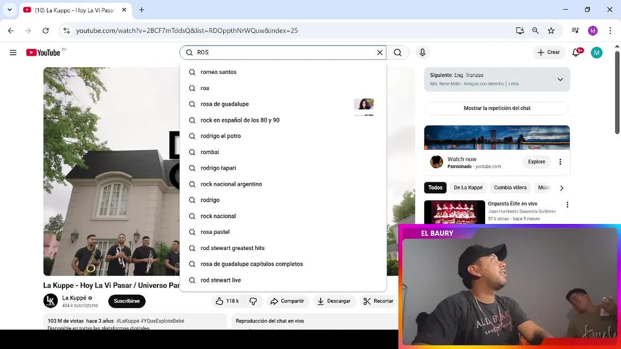
Task: Close the La Kuppe tab
Action: click(124, 10)
